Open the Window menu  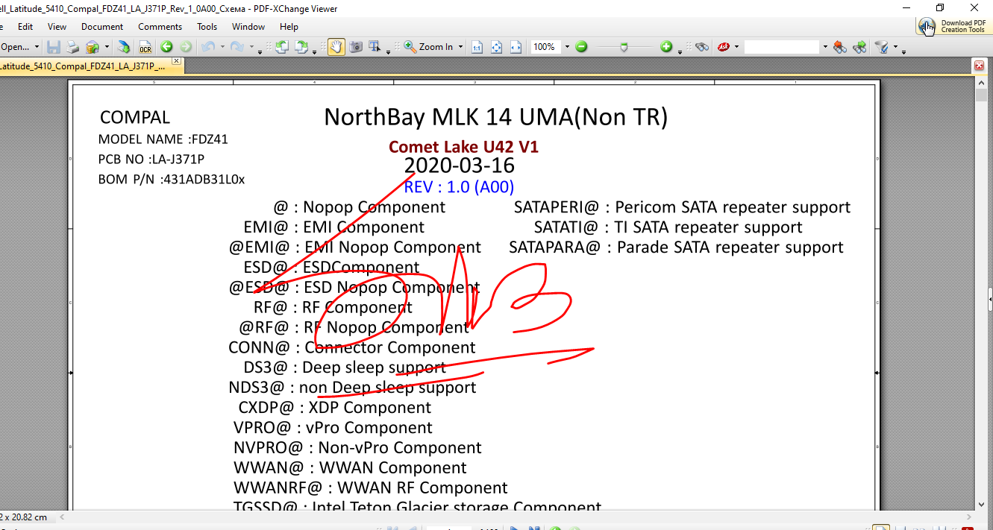pos(248,26)
